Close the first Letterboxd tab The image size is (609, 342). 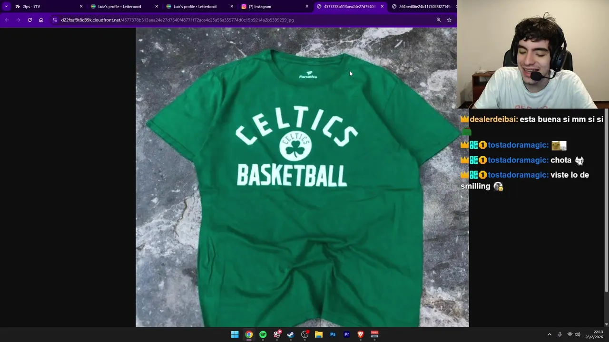pyautogui.click(x=157, y=7)
